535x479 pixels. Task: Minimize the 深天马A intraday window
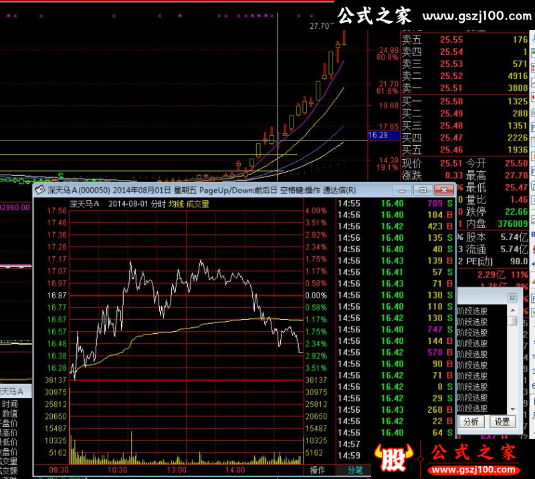click(x=402, y=190)
